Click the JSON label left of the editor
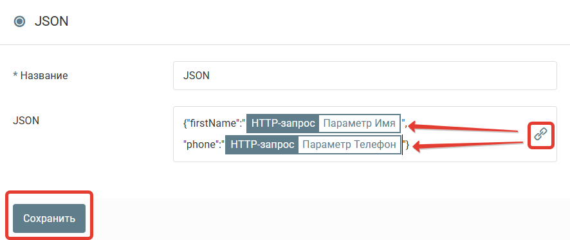 (26, 120)
